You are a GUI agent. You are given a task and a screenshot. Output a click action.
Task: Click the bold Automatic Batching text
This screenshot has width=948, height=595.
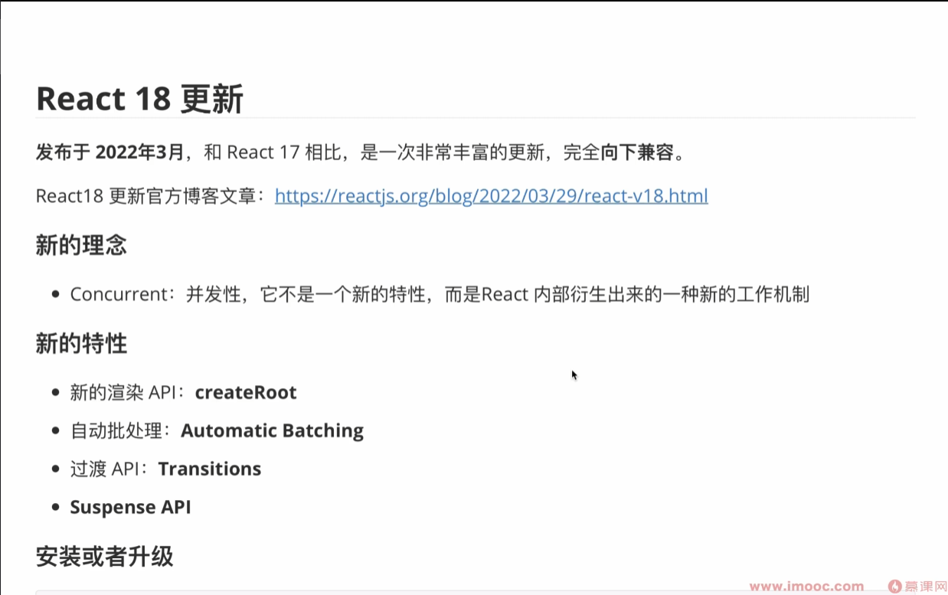pos(272,430)
